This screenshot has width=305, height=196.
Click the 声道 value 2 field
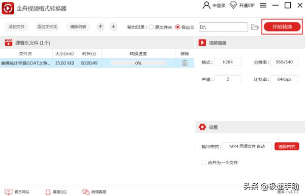tap(228, 79)
